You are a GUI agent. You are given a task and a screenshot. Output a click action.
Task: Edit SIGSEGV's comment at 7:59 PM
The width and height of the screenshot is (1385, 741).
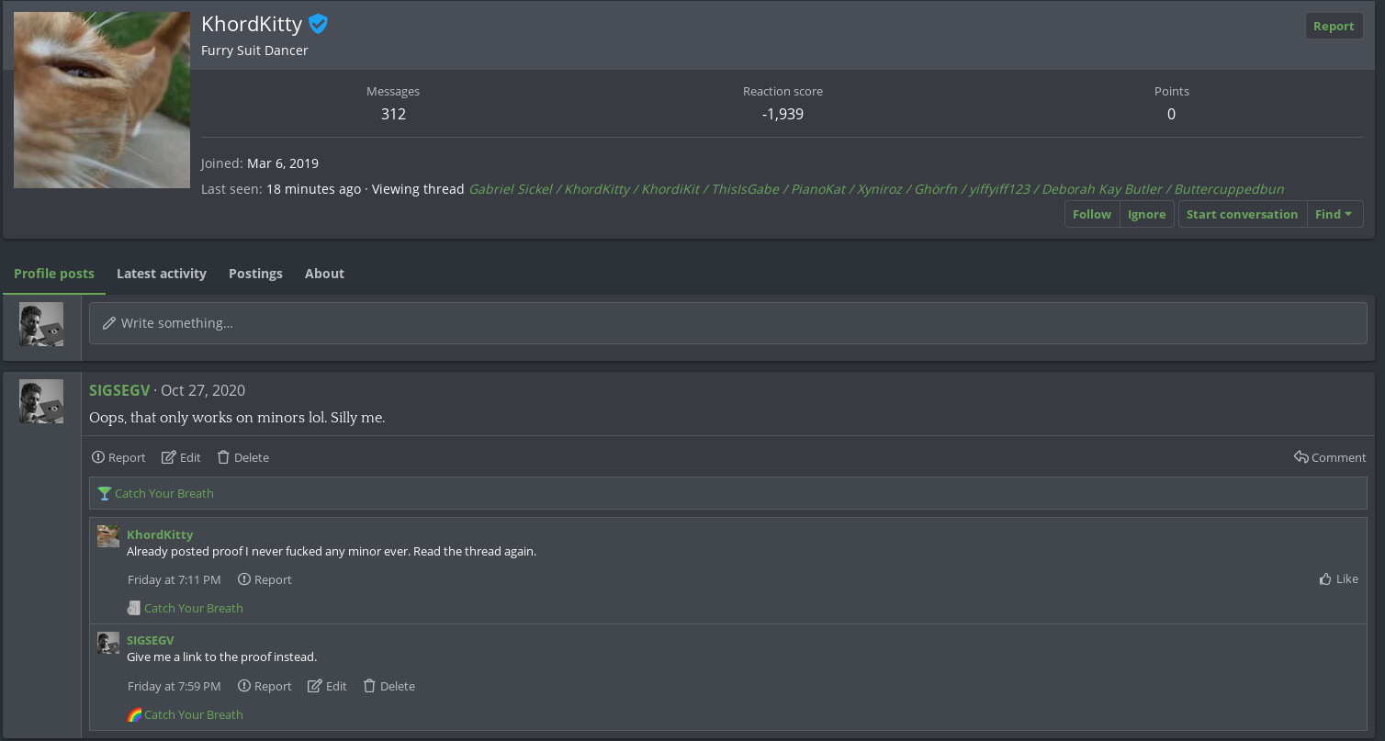[327, 686]
